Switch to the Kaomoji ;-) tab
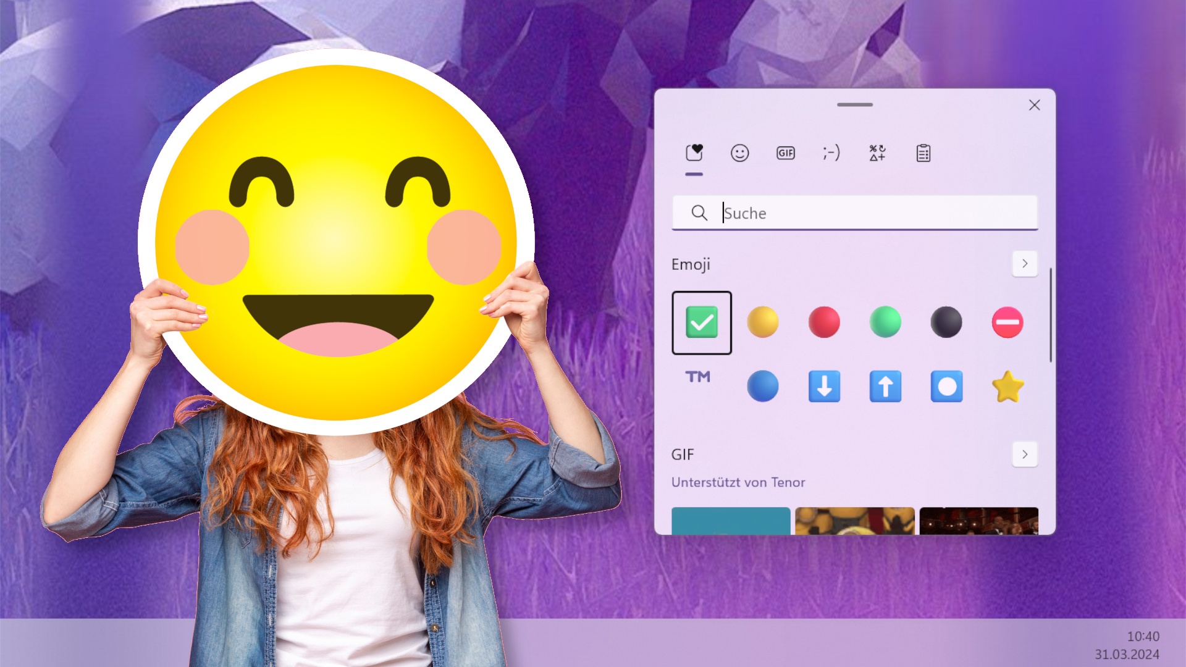Image resolution: width=1186 pixels, height=667 pixels. tap(831, 153)
